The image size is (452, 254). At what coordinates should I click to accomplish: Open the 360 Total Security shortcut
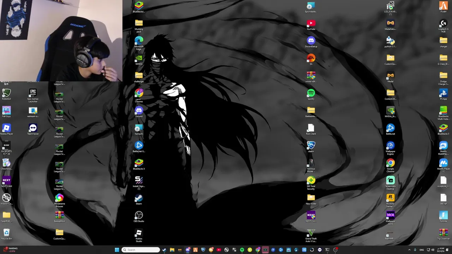click(311, 183)
